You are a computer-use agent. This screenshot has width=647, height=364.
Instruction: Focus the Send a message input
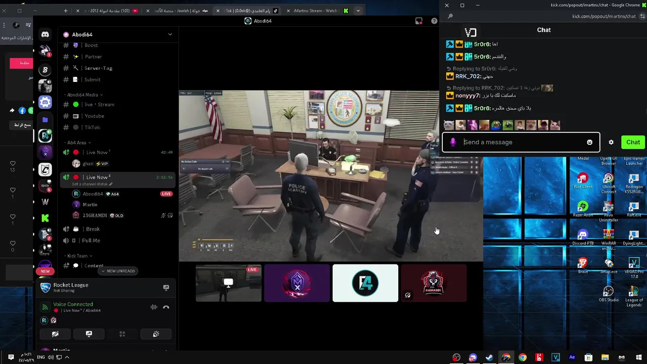(x=521, y=142)
